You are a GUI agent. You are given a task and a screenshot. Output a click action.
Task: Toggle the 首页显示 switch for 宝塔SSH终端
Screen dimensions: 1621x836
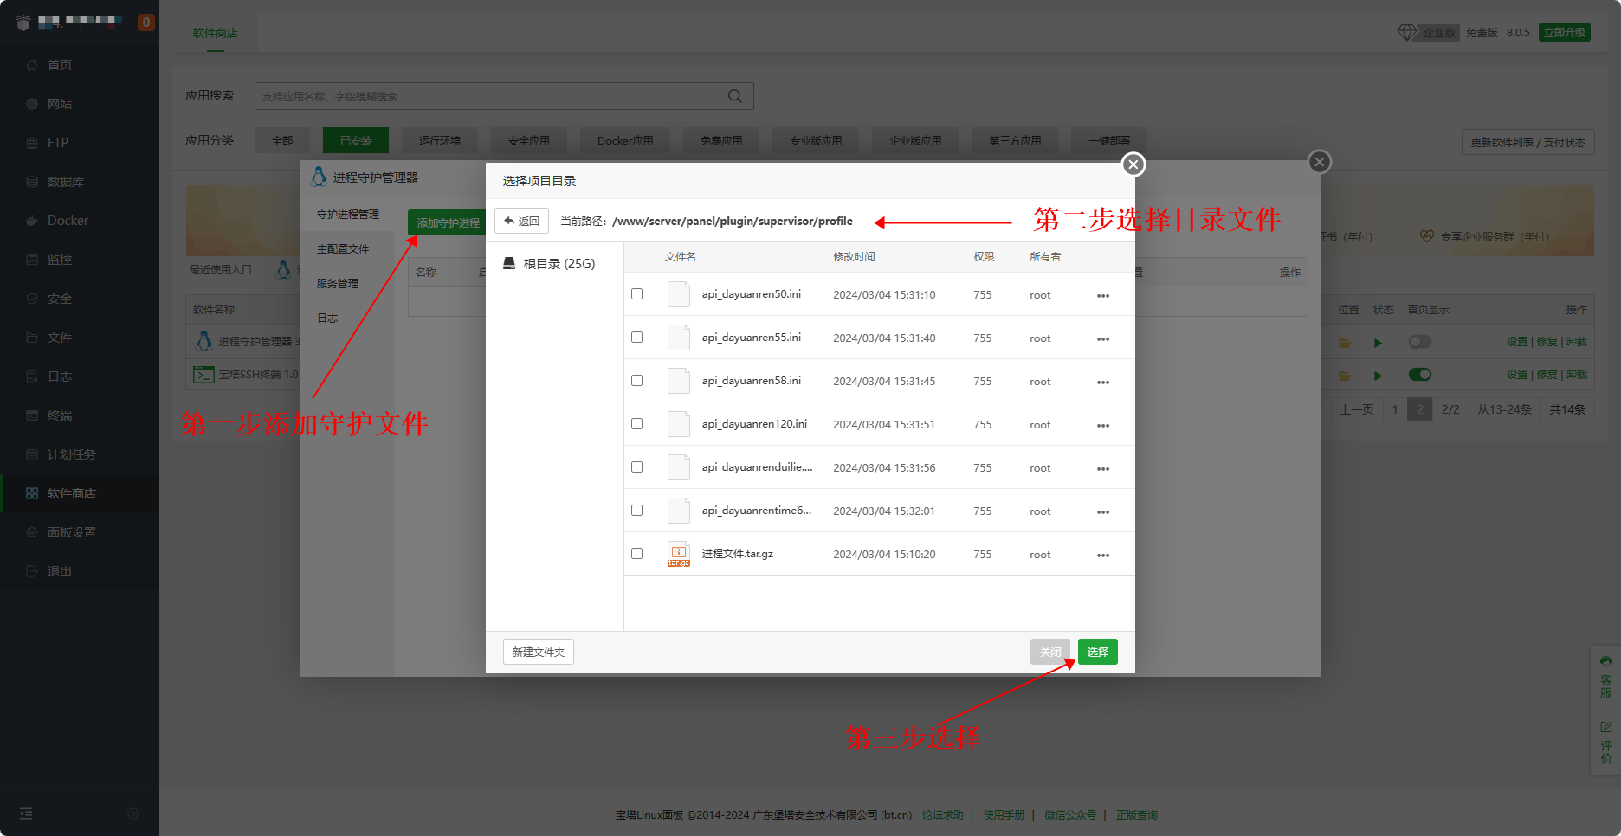tap(1419, 375)
